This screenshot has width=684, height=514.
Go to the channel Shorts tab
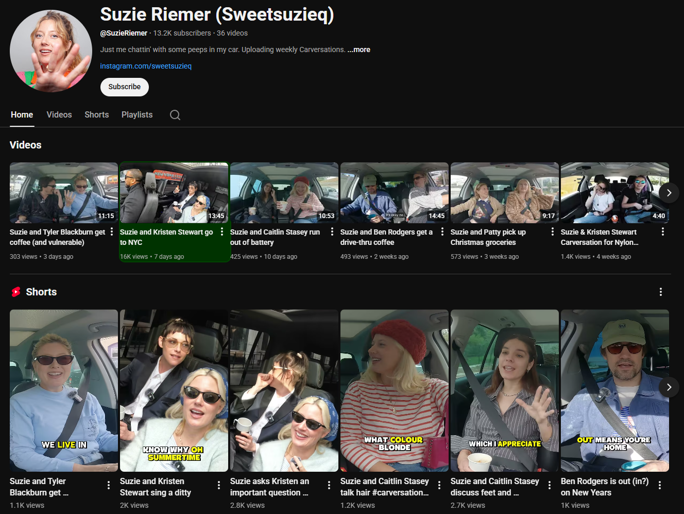click(97, 114)
